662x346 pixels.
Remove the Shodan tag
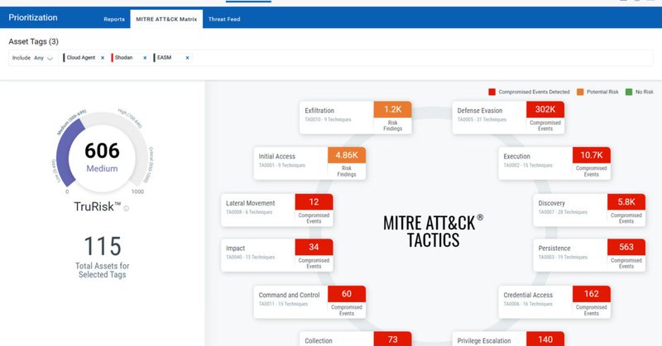click(x=145, y=58)
